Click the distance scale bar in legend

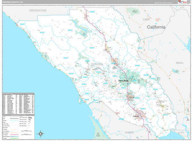[26, 131]
